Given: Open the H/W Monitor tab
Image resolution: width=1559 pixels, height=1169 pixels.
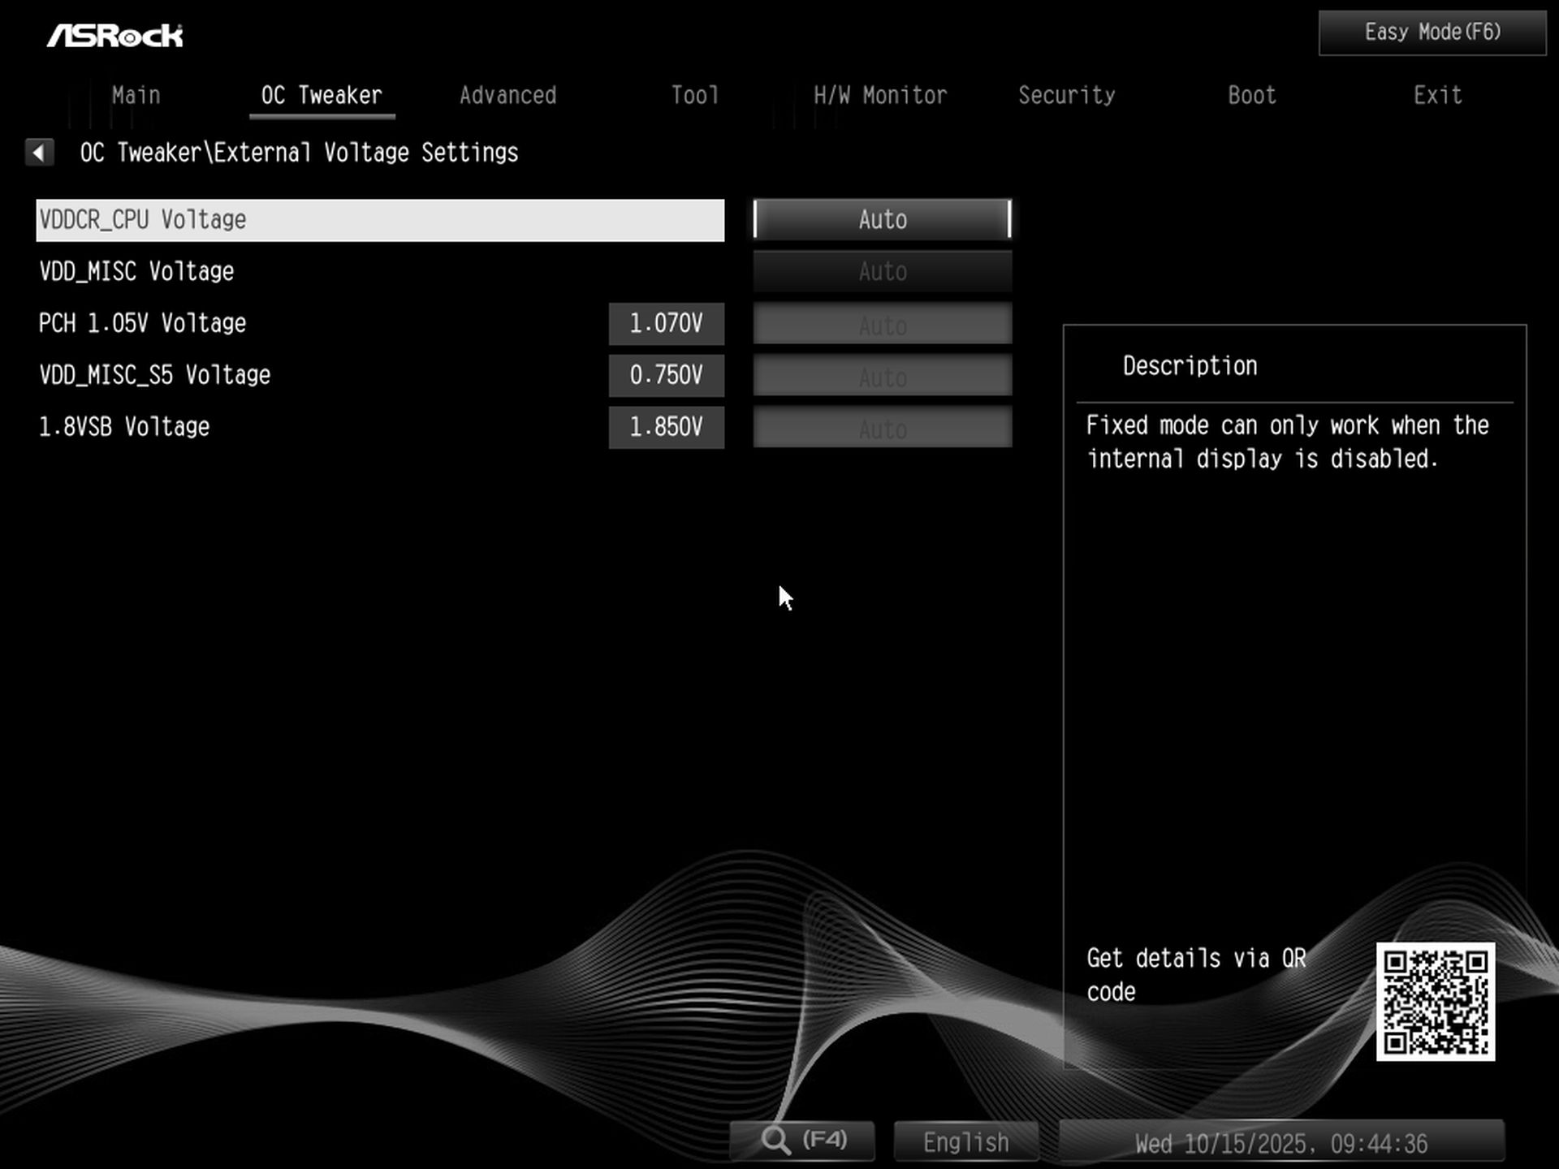Looking at the screenshot, I should coord(880,96).
